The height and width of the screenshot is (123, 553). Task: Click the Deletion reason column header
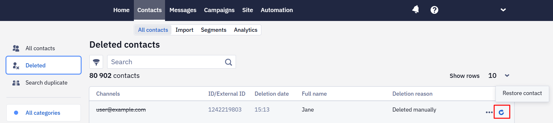tap(412, 94)
